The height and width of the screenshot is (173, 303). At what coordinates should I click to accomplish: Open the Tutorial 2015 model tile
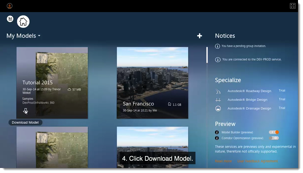[x=52, y=83]
